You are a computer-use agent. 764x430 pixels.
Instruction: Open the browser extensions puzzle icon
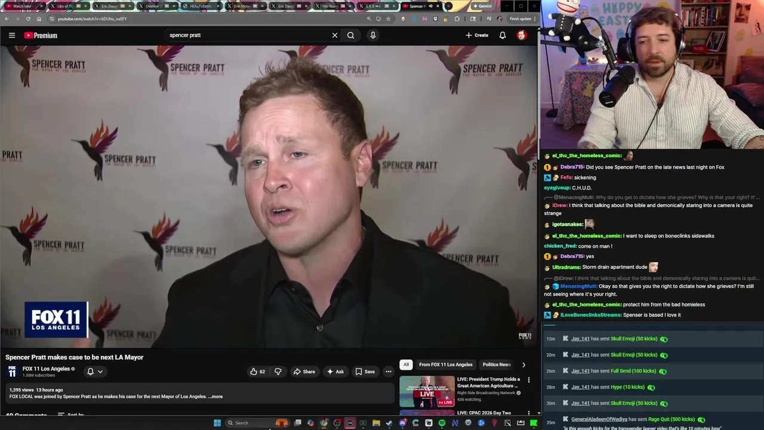pyautogui.click(x=457, y=19)
